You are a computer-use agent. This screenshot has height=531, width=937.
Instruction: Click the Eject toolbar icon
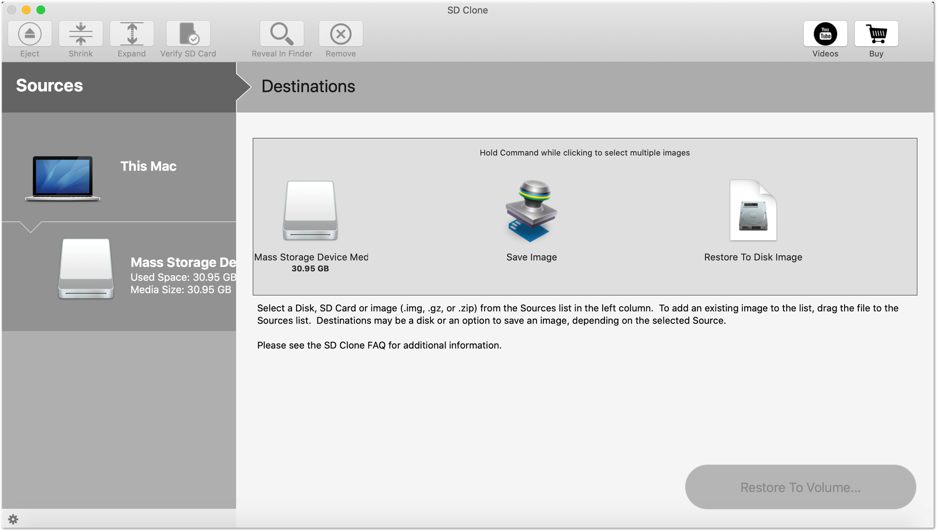30,34
